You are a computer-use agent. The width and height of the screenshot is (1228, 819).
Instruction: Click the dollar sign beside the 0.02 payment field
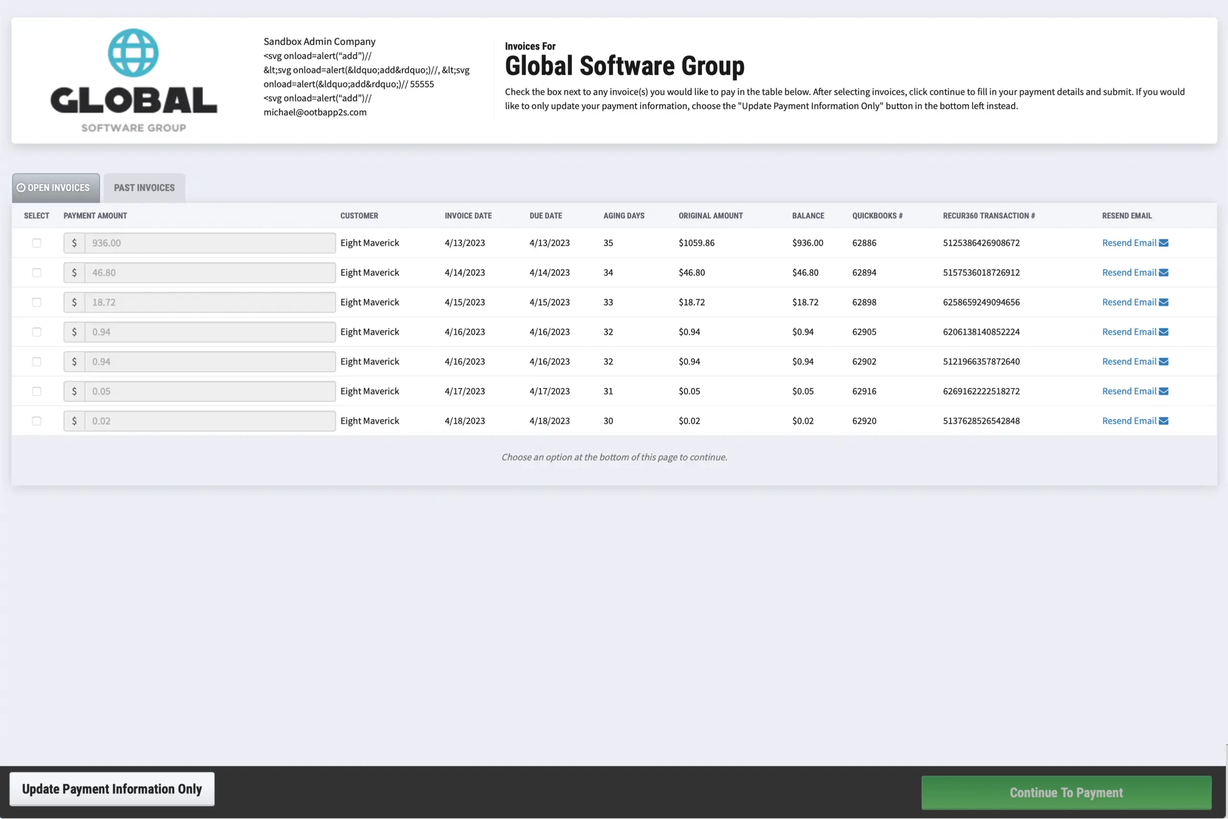pyautogui.click(x=74, y=421)
